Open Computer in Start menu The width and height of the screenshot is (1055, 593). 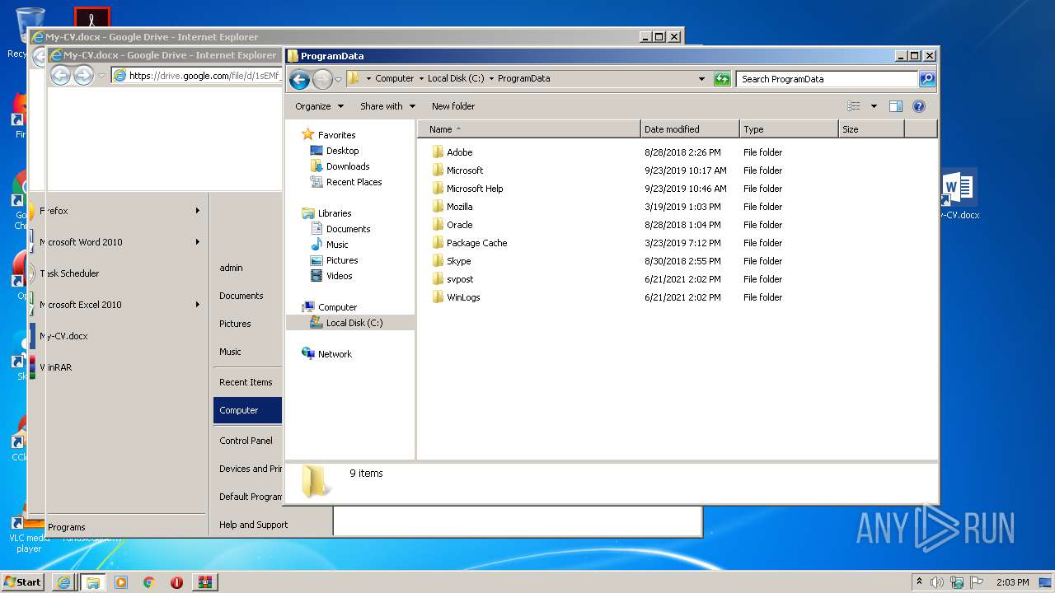(x=247, y=410)
